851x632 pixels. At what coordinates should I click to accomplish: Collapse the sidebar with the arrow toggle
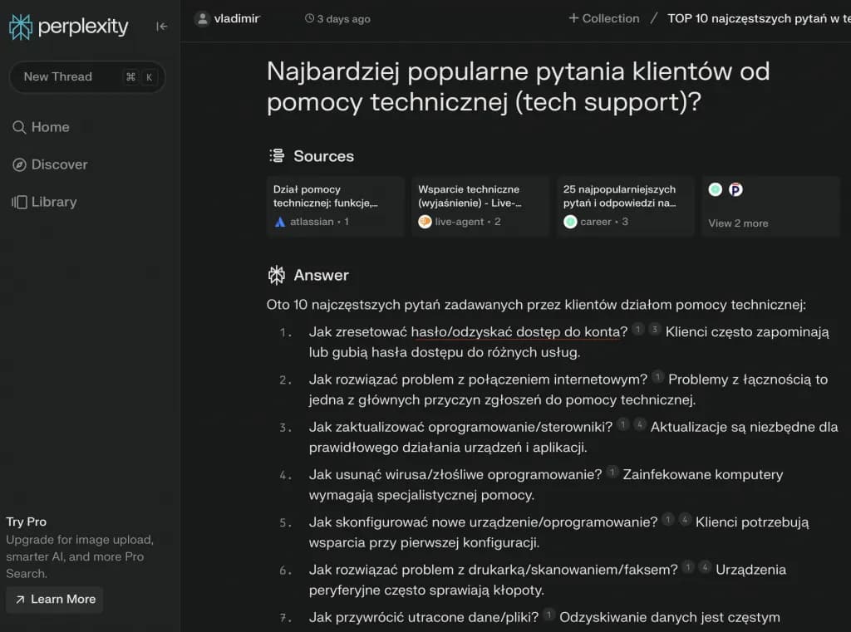pyautogui.click(x=161, y=26)
